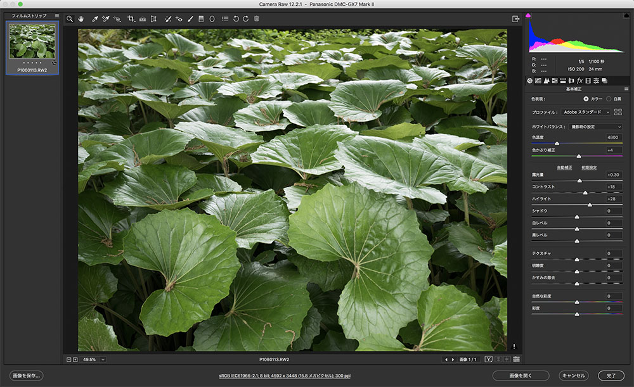
Task: Click the trash icon to mark for deletion
Action: (x=256, y=19)
